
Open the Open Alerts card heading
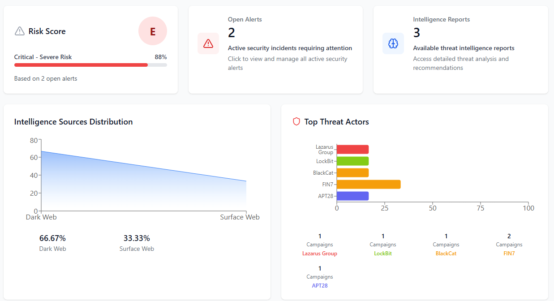pos(245,19)
